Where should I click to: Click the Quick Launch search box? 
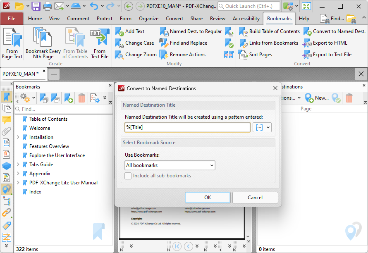[249, 6]
